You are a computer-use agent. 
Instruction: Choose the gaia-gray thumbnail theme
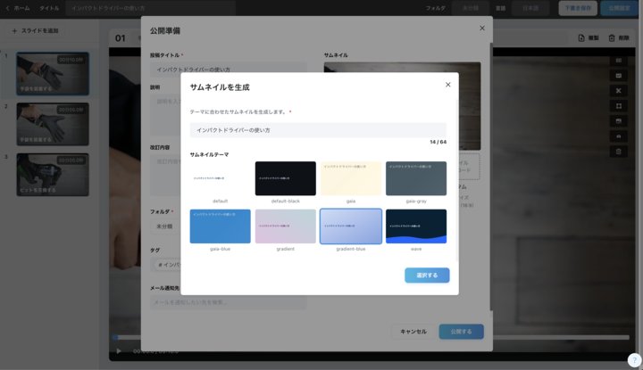point(416,178)
